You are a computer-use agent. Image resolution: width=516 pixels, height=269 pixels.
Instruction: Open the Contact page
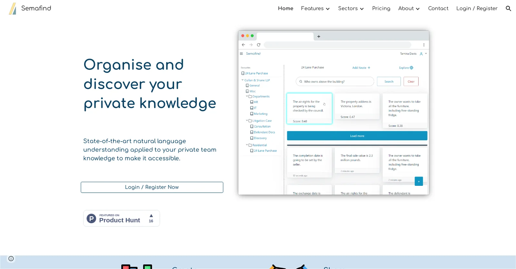pyautogui.click(x=438, y=8)
